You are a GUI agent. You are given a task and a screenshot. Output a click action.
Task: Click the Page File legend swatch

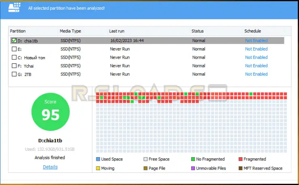pos(145,168)
